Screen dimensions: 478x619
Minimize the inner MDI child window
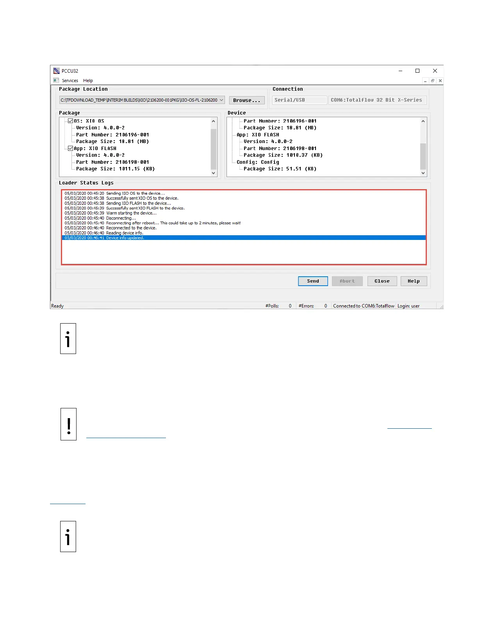point(425,81)
